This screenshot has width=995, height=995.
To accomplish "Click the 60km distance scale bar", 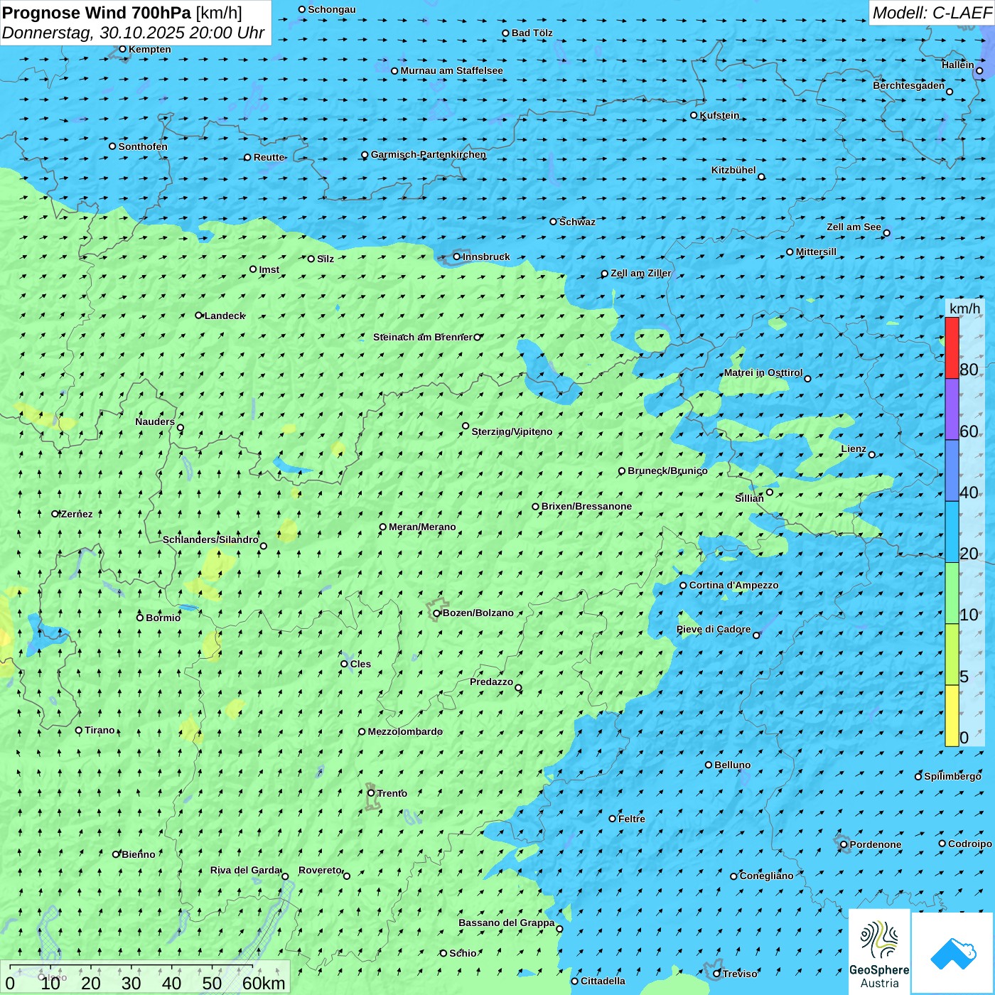I will coord(131,967).
